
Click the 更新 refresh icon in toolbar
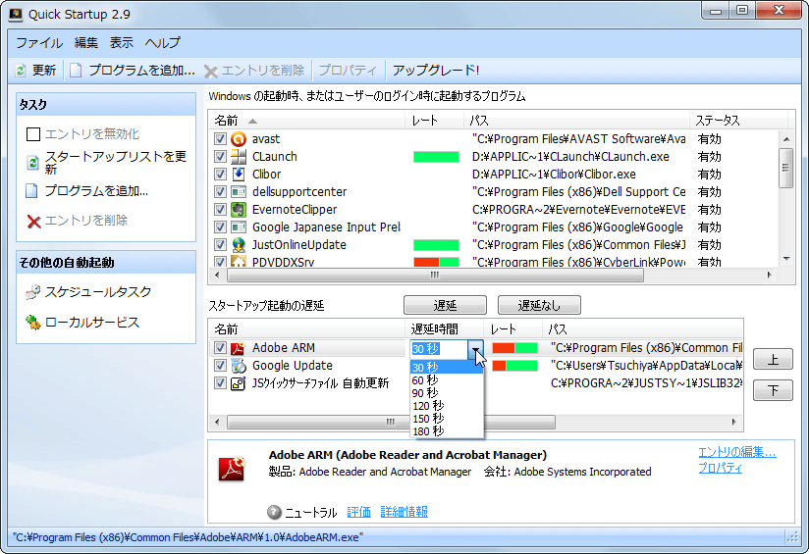(20, 70)
